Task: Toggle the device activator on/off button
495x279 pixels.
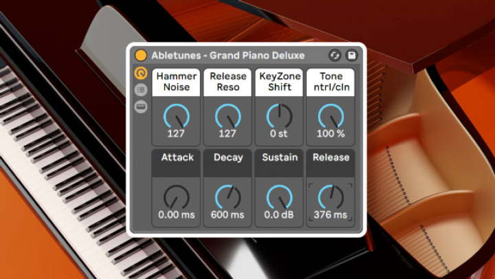Action: pyautogui.click(x=141, y=55)
